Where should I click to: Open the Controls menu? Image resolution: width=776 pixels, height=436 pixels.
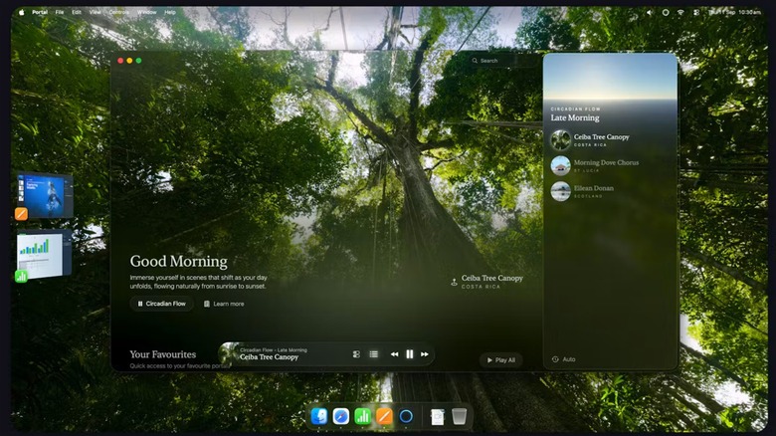click(118, 12)
